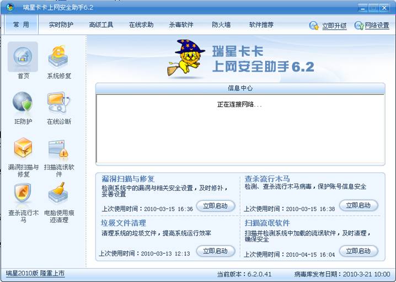Image resolution: width=396 pixels, height=282 pixels.
Task: Click the 垃圾文件清理 panel heading
Action: point(124,223)
